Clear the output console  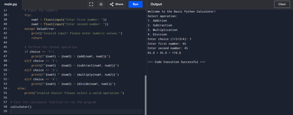[282, 4]
